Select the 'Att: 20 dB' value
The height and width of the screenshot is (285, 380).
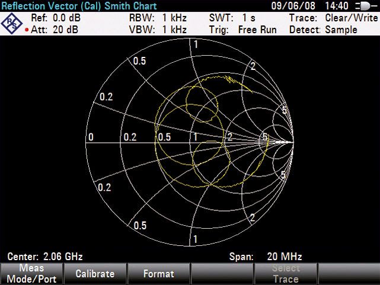pyautogui.click(x=55, y=30)
